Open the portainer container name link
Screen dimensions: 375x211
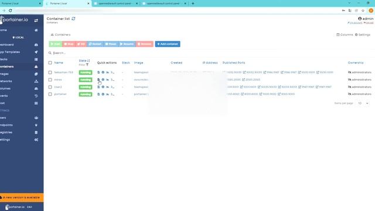[x=60, y=94]
